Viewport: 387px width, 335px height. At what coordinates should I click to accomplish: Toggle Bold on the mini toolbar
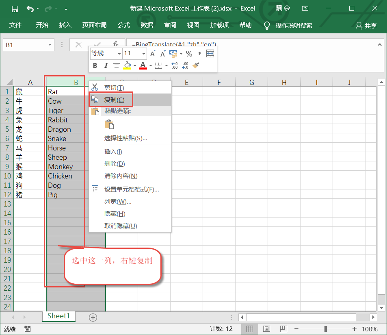(95, 65)
